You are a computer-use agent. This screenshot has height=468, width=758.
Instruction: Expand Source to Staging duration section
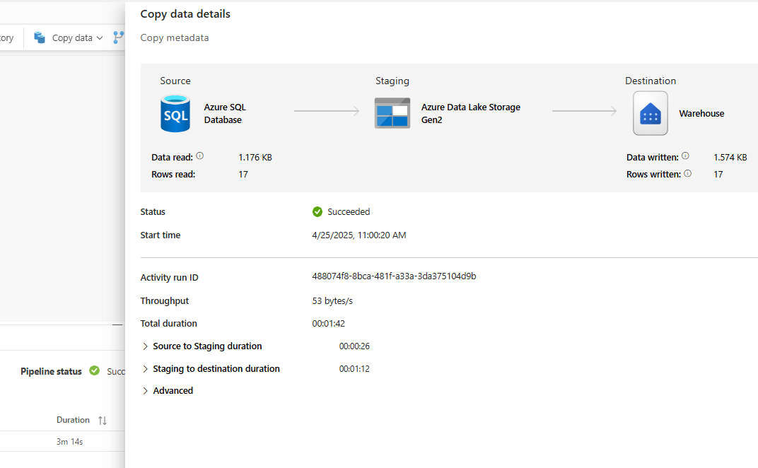click(146, 346)
